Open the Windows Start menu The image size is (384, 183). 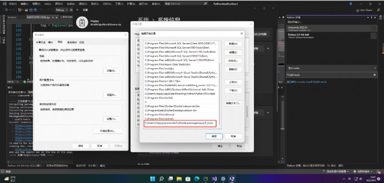152,179
